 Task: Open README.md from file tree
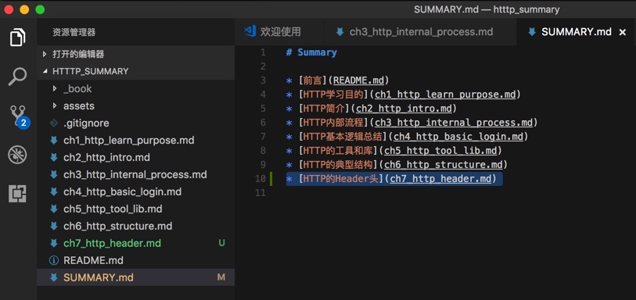pyautogui.click(x=136, y=260)
